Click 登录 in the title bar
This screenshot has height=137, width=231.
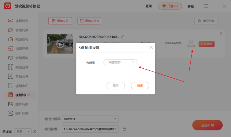[x=149, y=6]
